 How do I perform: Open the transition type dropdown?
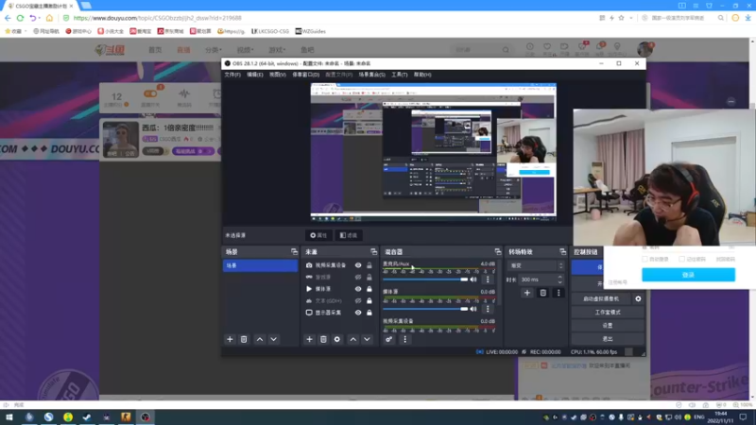[536, 265]
